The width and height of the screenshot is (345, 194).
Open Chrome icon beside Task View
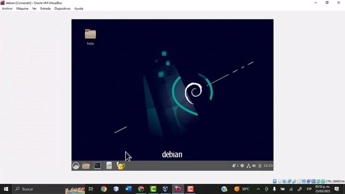click(103, 189)
